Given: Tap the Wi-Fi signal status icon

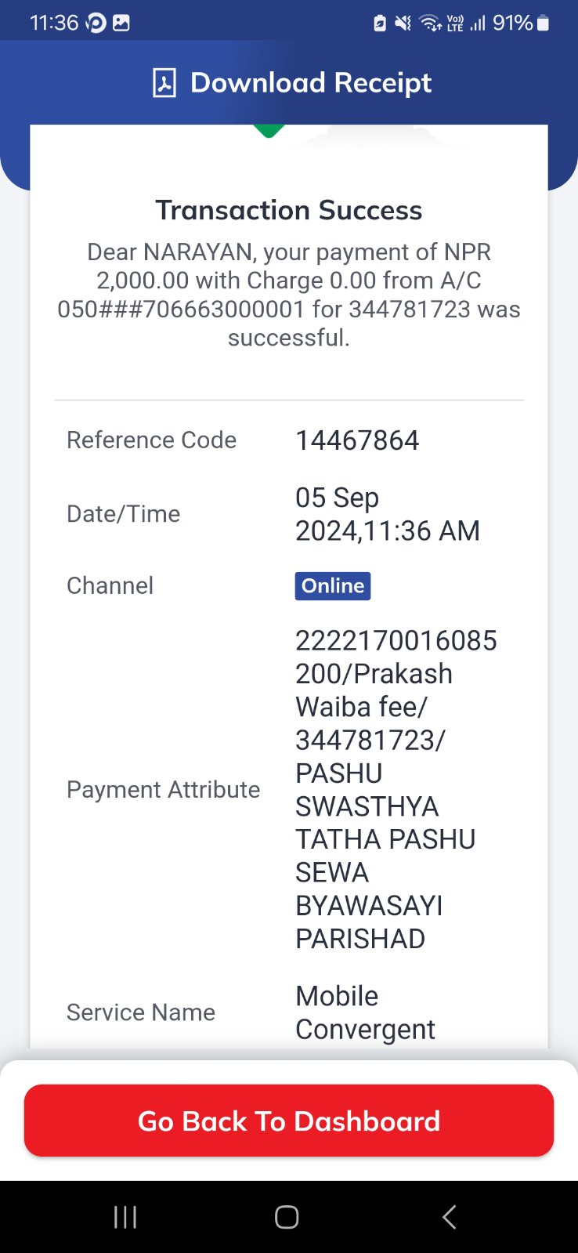Looking at the screenshot, I should point(431,24).
